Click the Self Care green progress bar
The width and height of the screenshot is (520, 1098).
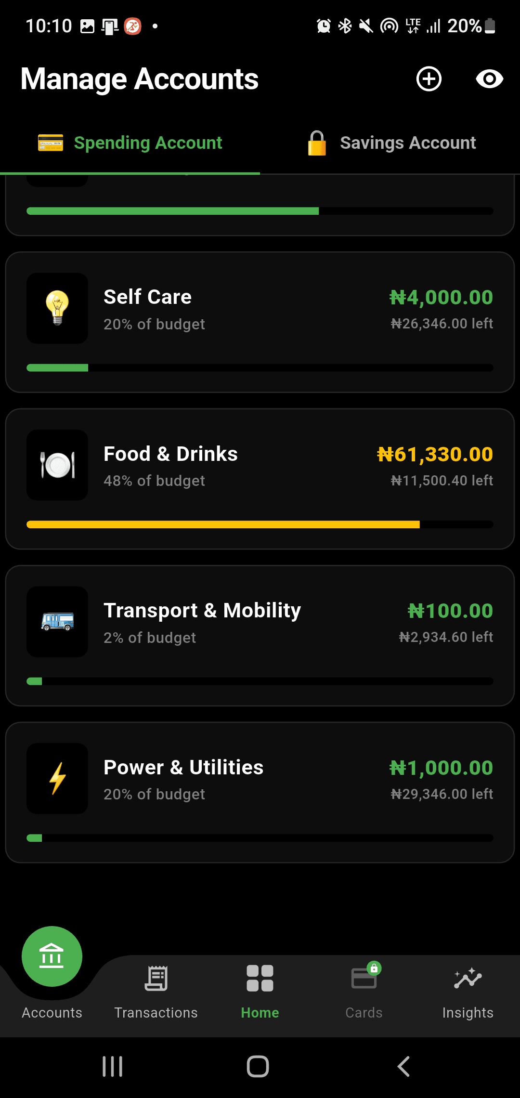(x=57, y=368)
